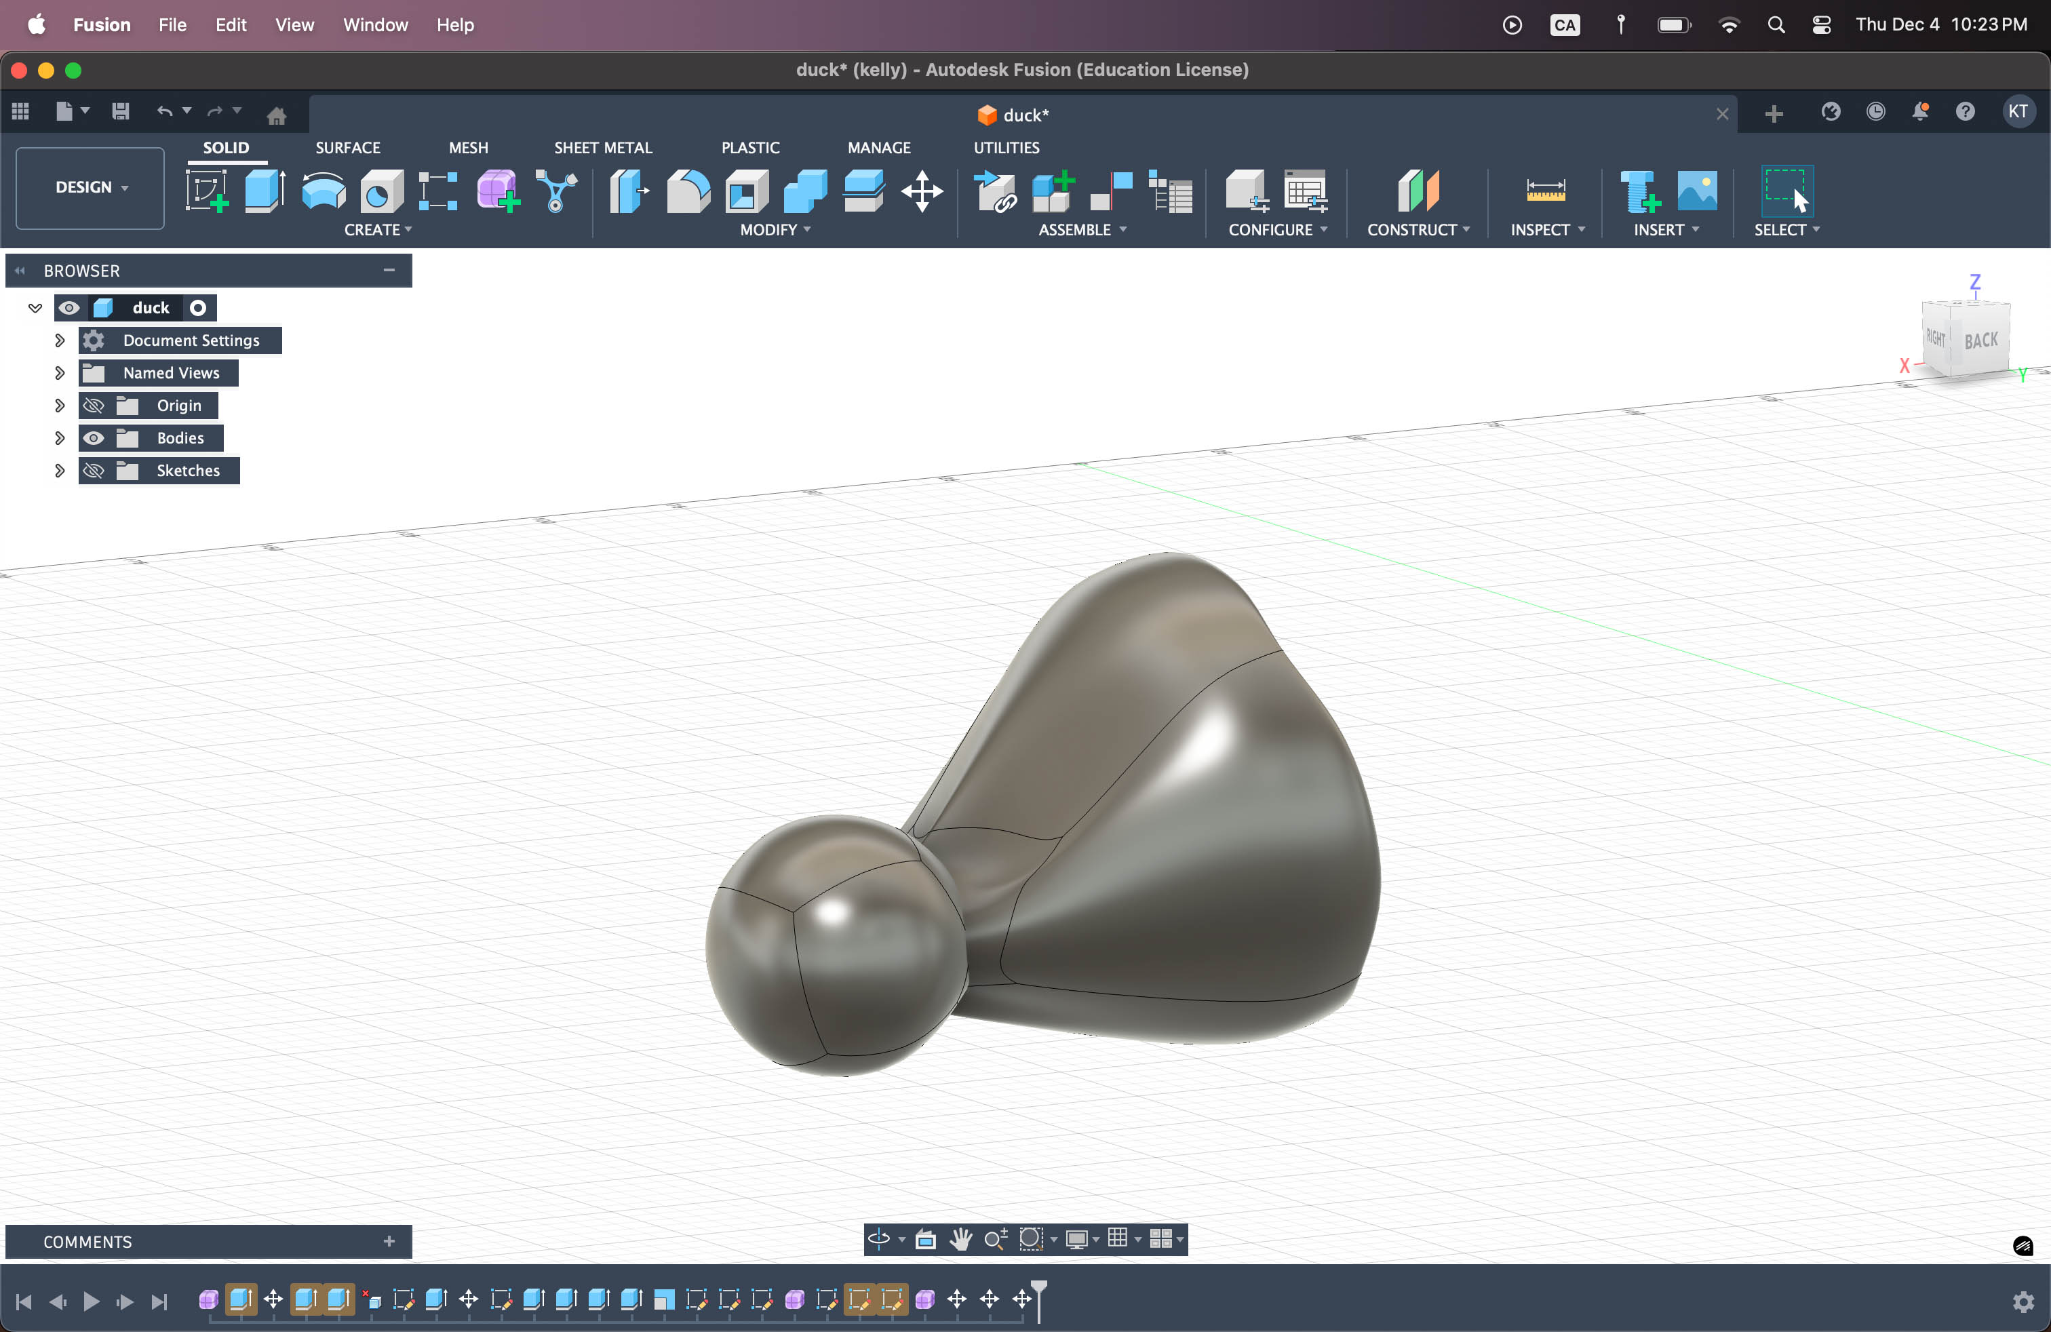This screenshot has width=2051, height=1332.
Task: Click the Extrude tool icon
Action: (265, 191)
